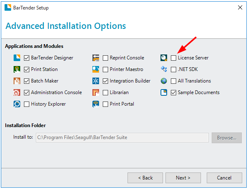Click the Integration Builder icon
Image resolution: width=248 pixels, height=189 pixels.
96,81
